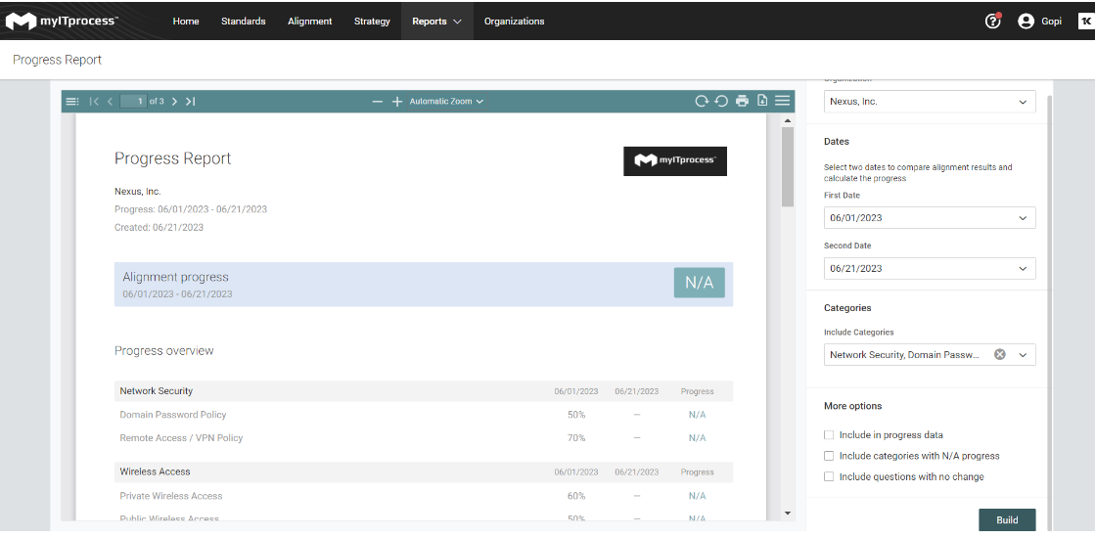
Task: Clear the selected Include Categories
Action: pos(1000,355)
